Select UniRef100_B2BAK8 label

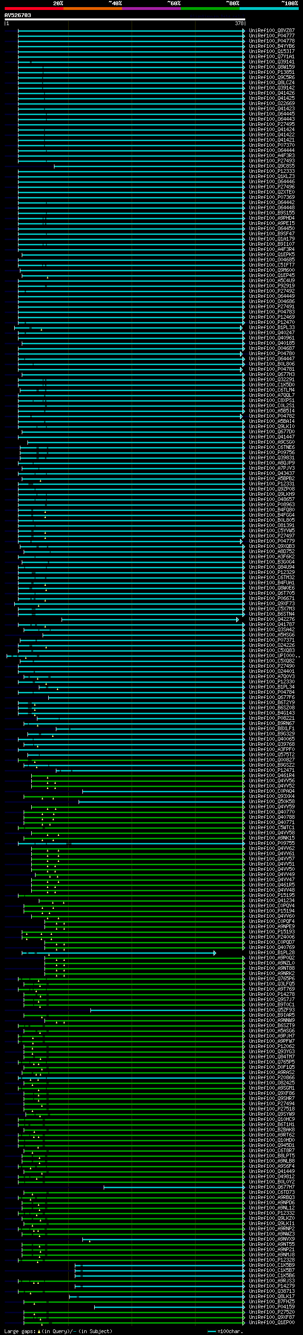(x=271, y=1130)
